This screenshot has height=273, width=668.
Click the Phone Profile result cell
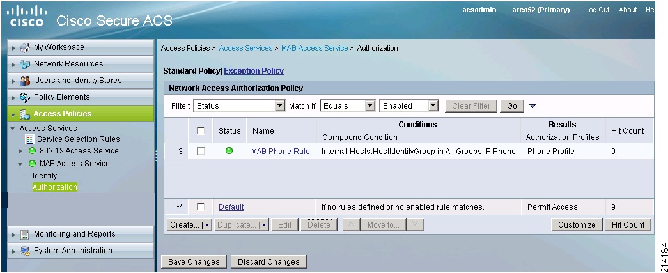point(551,151)
